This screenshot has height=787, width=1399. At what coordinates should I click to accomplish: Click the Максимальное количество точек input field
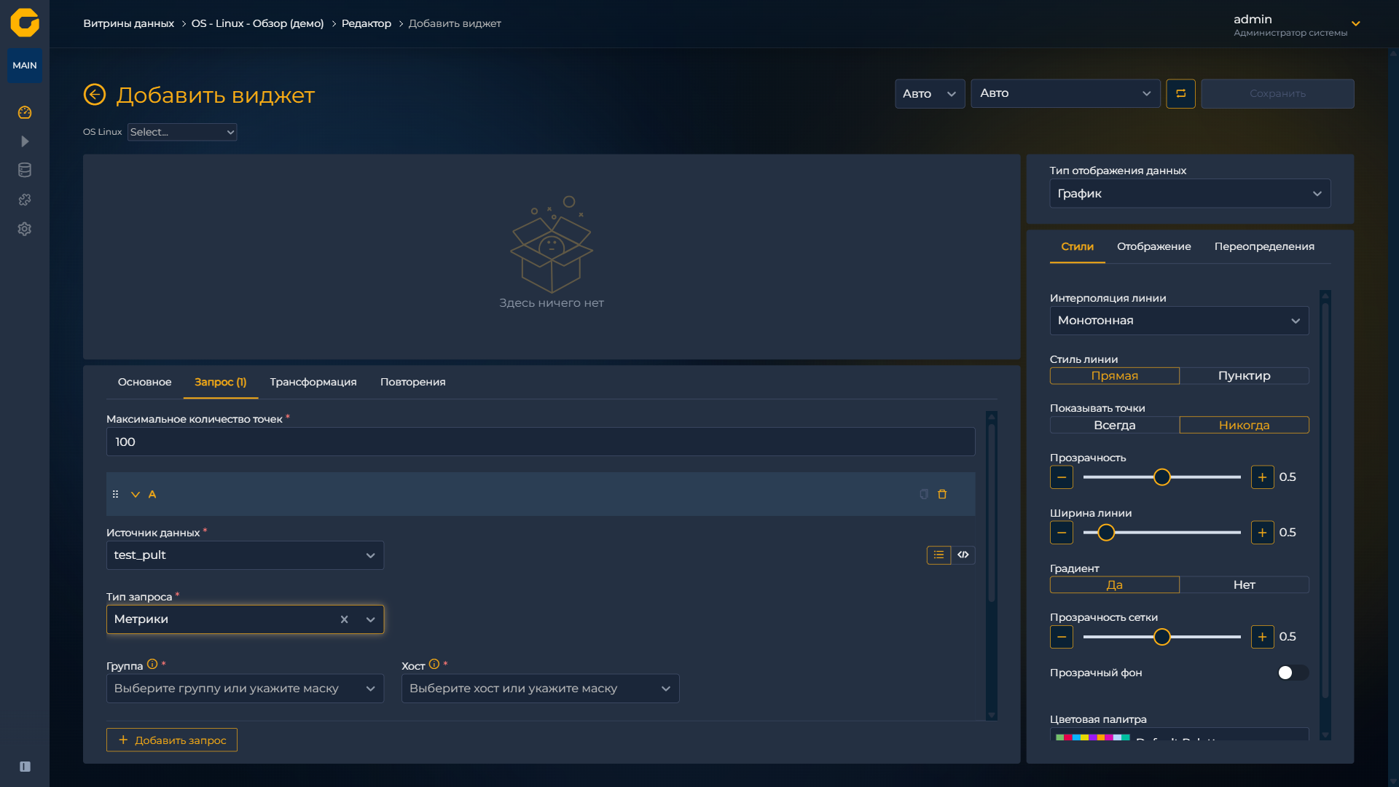541,442
